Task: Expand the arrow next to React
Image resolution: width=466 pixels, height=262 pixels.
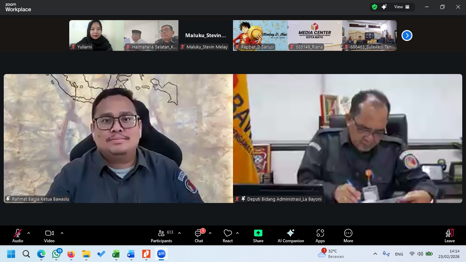Action: 237,233
